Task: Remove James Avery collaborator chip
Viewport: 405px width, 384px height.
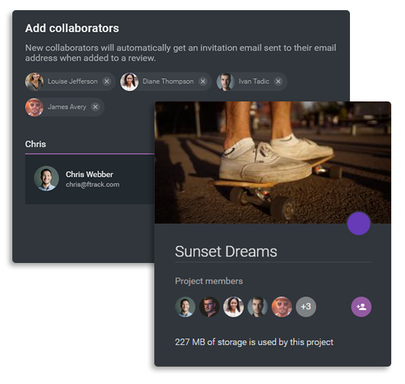Action: 96,107
